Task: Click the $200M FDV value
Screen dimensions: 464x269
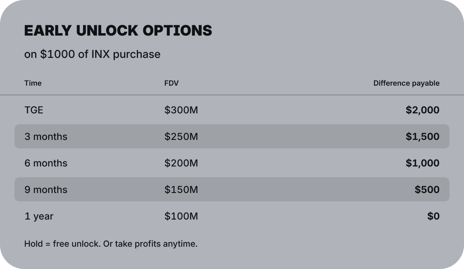Action: point(181,163)
